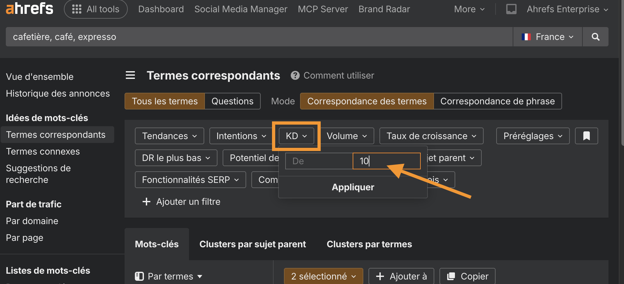Image resolution: width=624 pixels, height=284 pixels.
Task: Open Dashboard in top navigation
Action: 161,9
